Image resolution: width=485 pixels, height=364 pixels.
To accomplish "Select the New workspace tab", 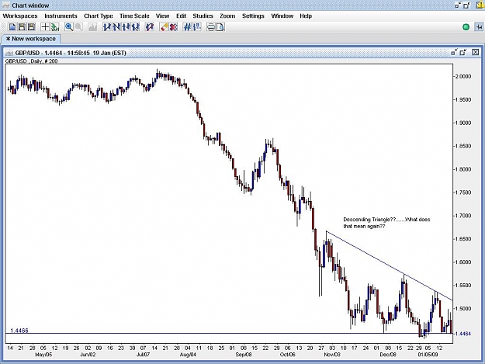I will coord(30,39).
